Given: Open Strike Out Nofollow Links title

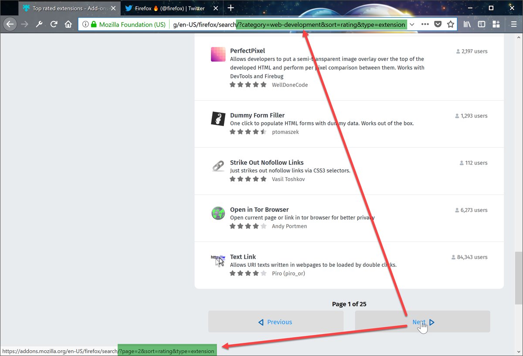Looking at the screenshot, I should click(x=267, y=162).
